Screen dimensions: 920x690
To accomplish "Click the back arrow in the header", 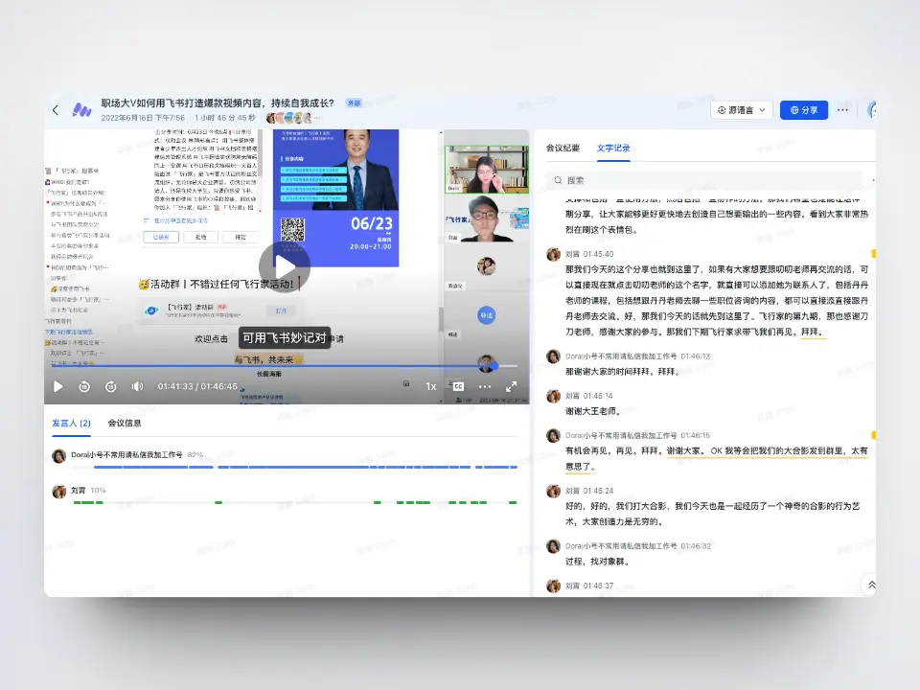I will coord(56,110).
